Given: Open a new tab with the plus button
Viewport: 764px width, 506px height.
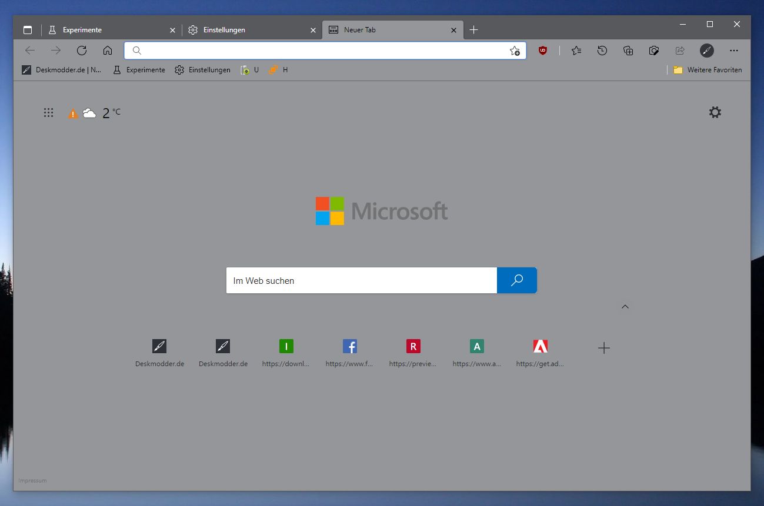Looking at the screenshot, I should coord(474,30).
